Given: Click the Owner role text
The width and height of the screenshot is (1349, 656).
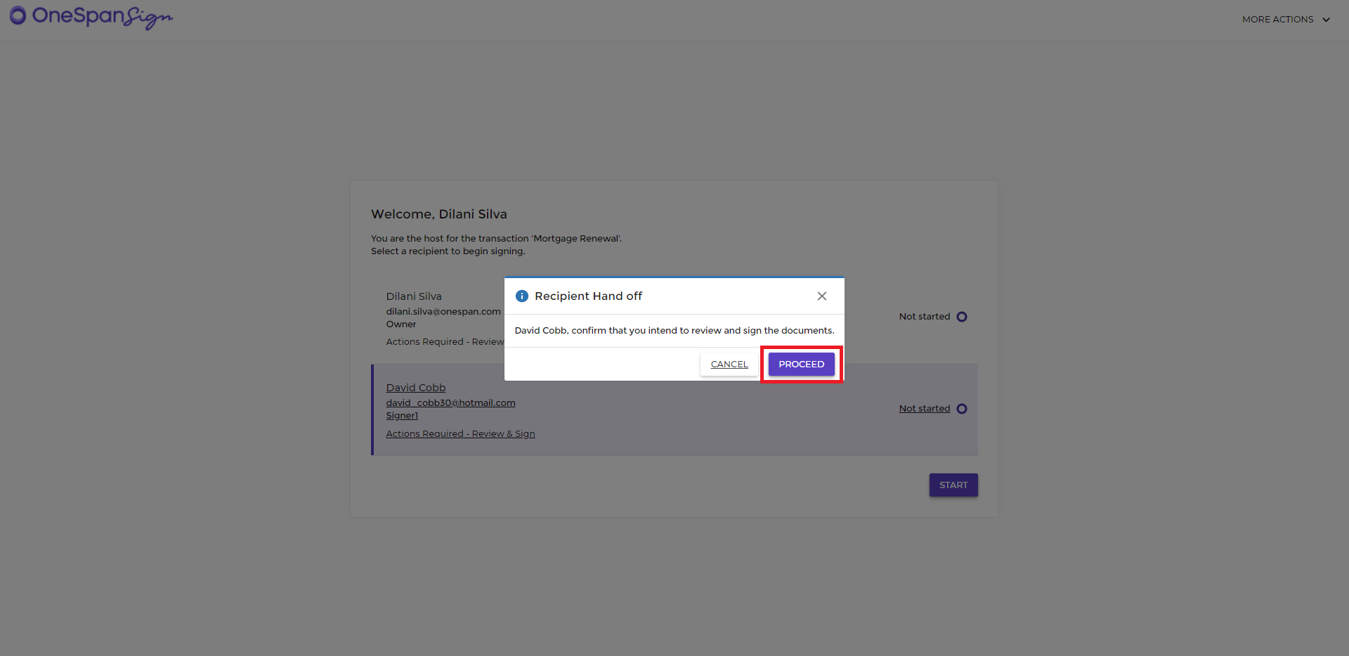Looking at the screenshot, I should pyautogui.click(x=401, y=324).
